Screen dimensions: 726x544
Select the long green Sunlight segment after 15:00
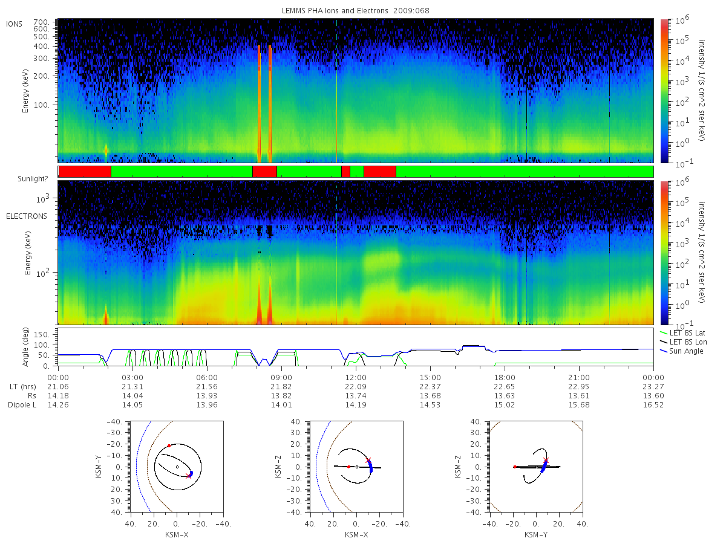pyautogui.click(x=525, y=172)
